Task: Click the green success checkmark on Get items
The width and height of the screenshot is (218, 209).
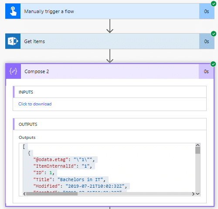Action: 214,34
